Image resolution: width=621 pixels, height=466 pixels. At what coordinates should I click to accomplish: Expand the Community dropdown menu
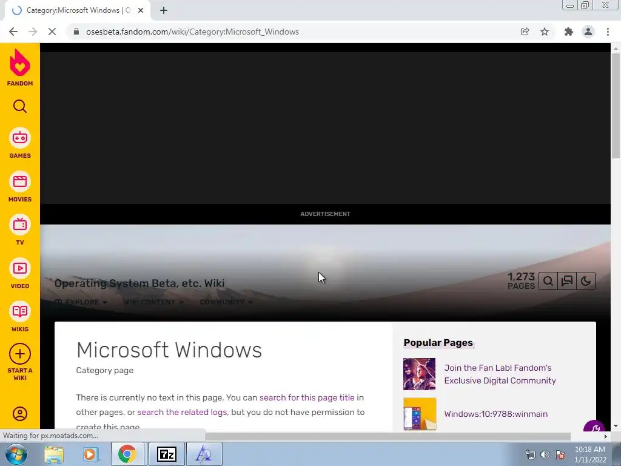(x=226, y=302)
